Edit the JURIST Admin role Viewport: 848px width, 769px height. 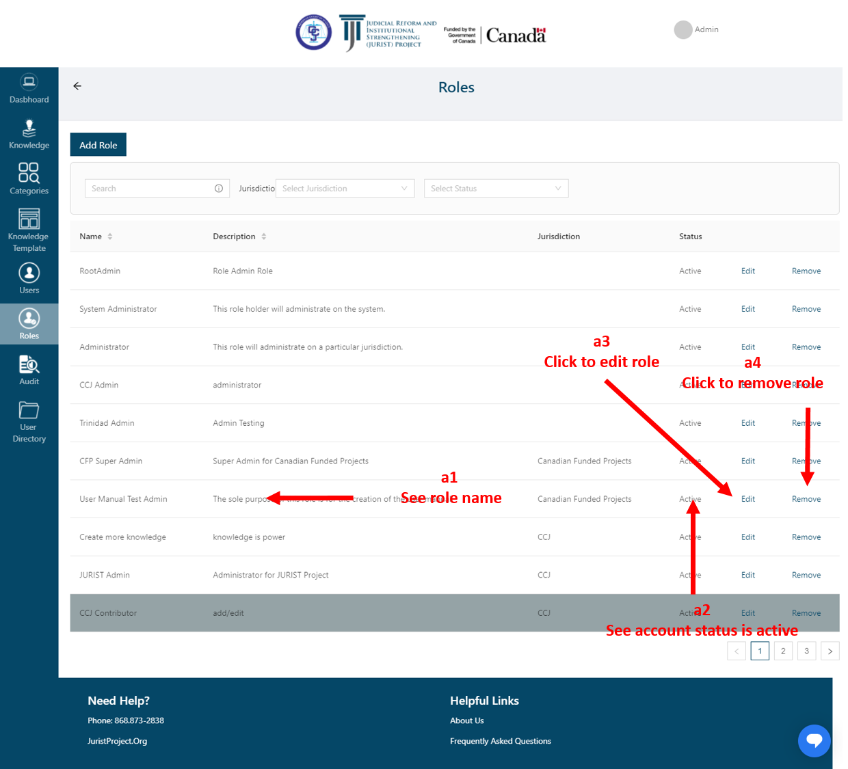tap(748, 576)
